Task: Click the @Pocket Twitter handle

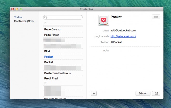Action: pyautogui.click(x=116, y=42)
